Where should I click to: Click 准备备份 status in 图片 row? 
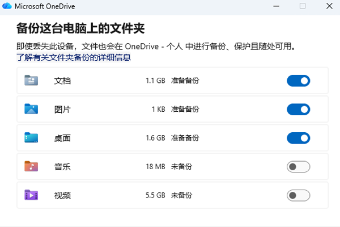coord(185,110)
